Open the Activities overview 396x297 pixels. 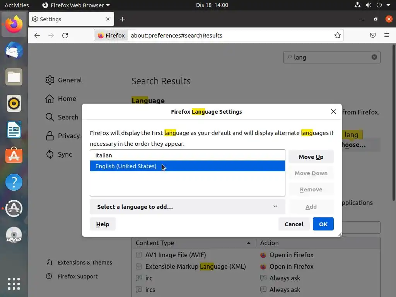pyautogui.click(x=17, y=5)
